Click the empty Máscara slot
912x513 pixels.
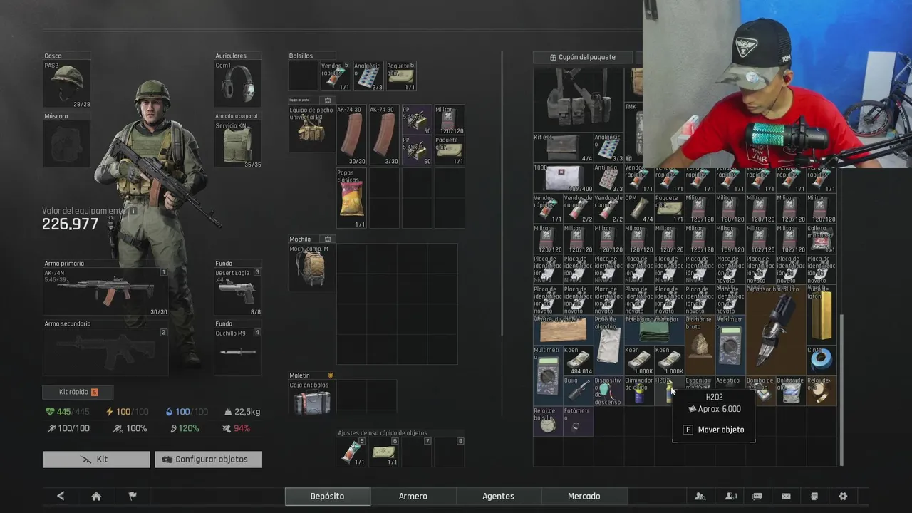[x=67, y=144]
